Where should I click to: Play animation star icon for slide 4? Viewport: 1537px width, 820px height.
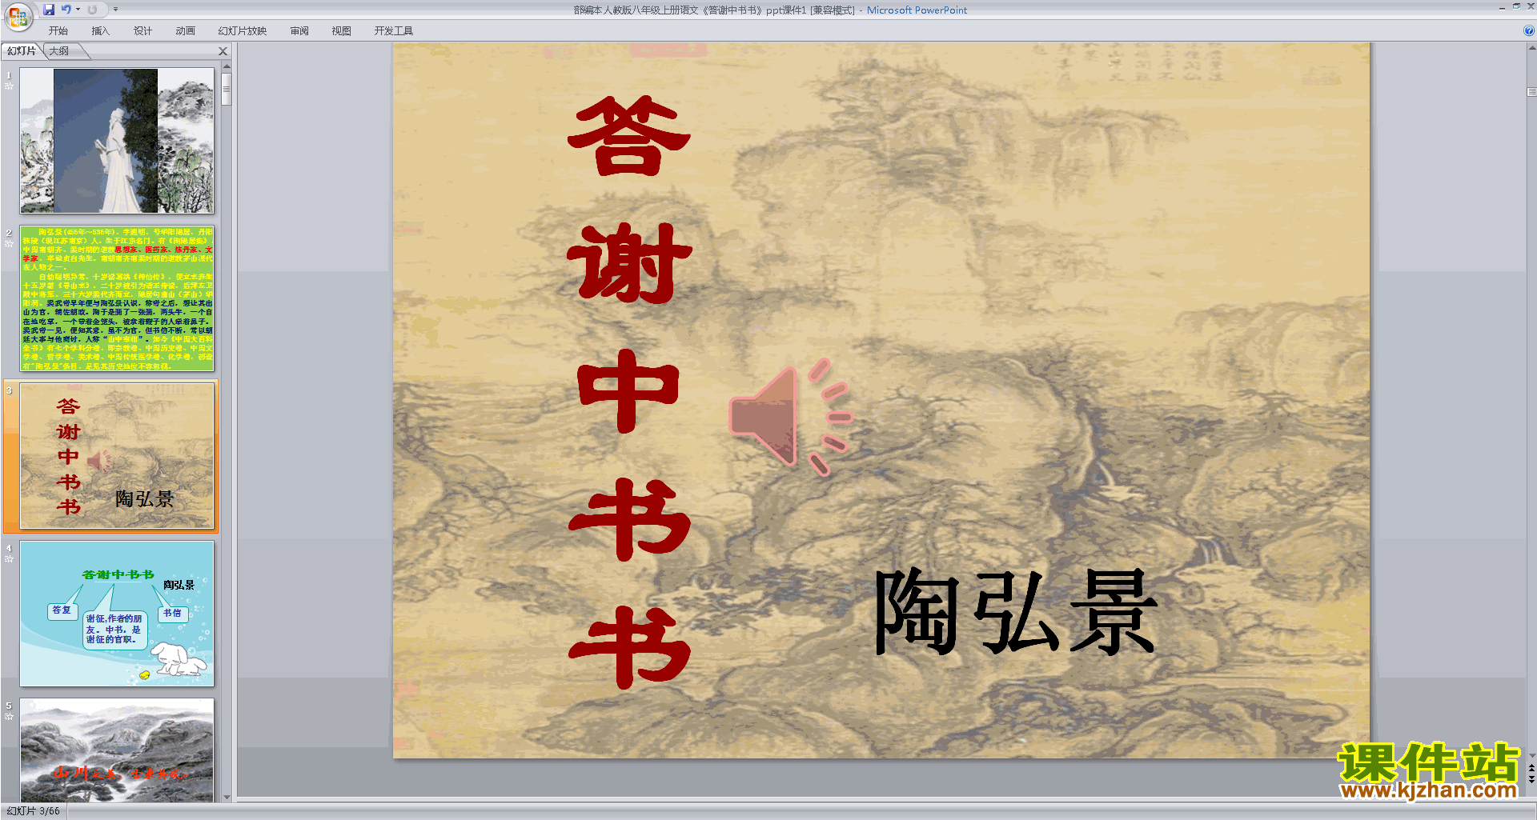click(x=10, y=559)
